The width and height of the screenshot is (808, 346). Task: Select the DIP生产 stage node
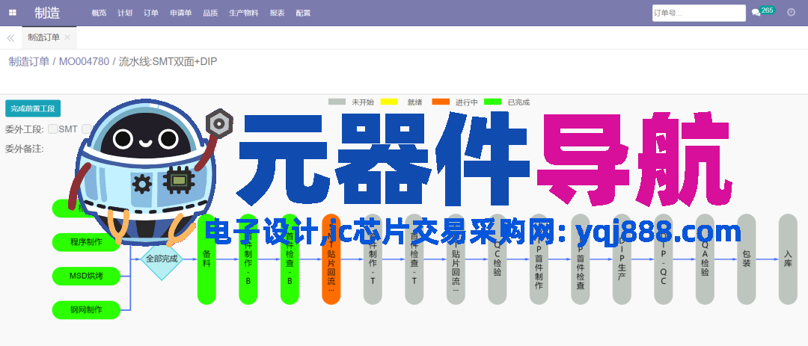tap(622, 259)
